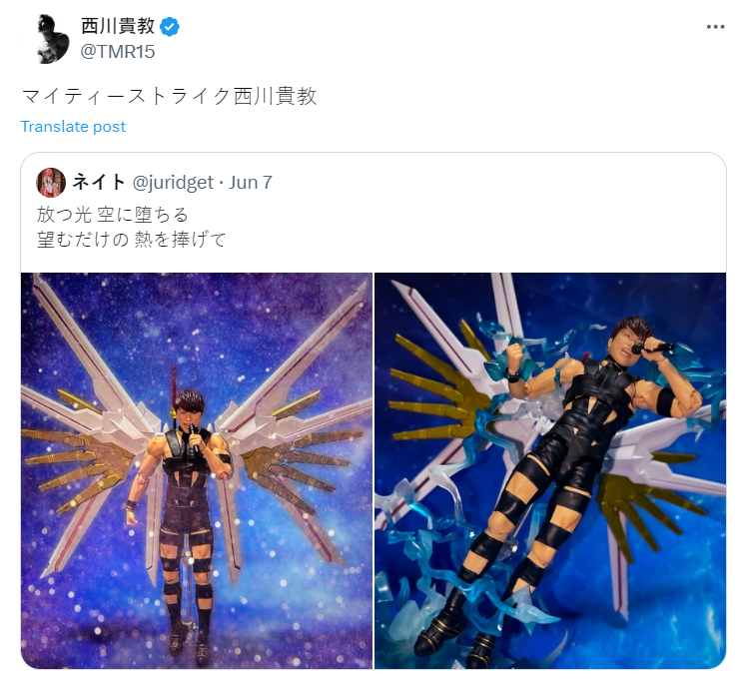Open ネイト's round avatar in quoted post
The image size is (741, 682).
(x=51, y=182)
